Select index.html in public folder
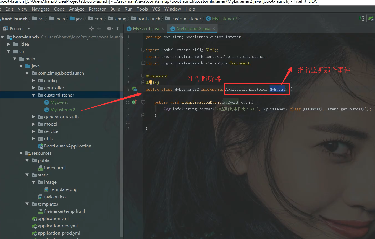This screenshot has width=375, height=239. click(52, 168)
